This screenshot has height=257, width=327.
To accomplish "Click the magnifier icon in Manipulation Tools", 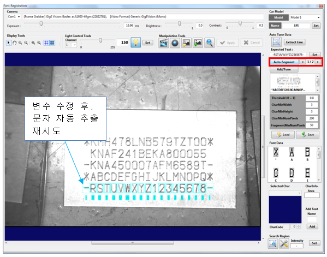I will pyautogui.click(x=209, y=43).
